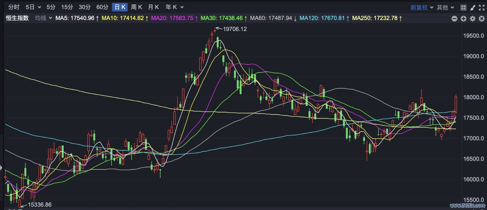Select the brush drawing tool icon
The height and width of the screenshot is (210, 487).
click(x=473, y=7)
